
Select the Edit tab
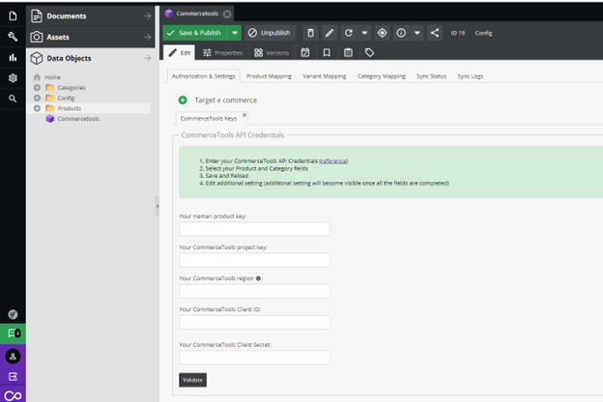[x=180, y=53]
